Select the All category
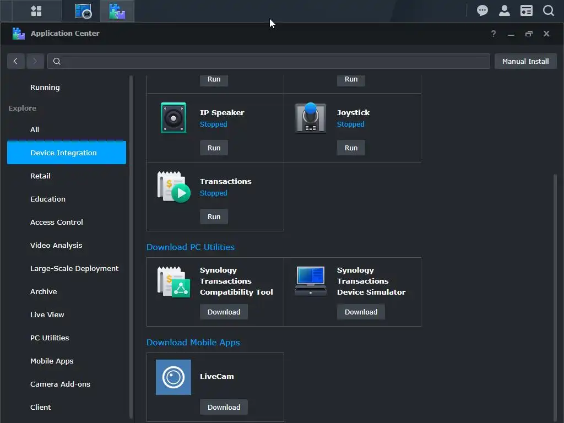 67,129
